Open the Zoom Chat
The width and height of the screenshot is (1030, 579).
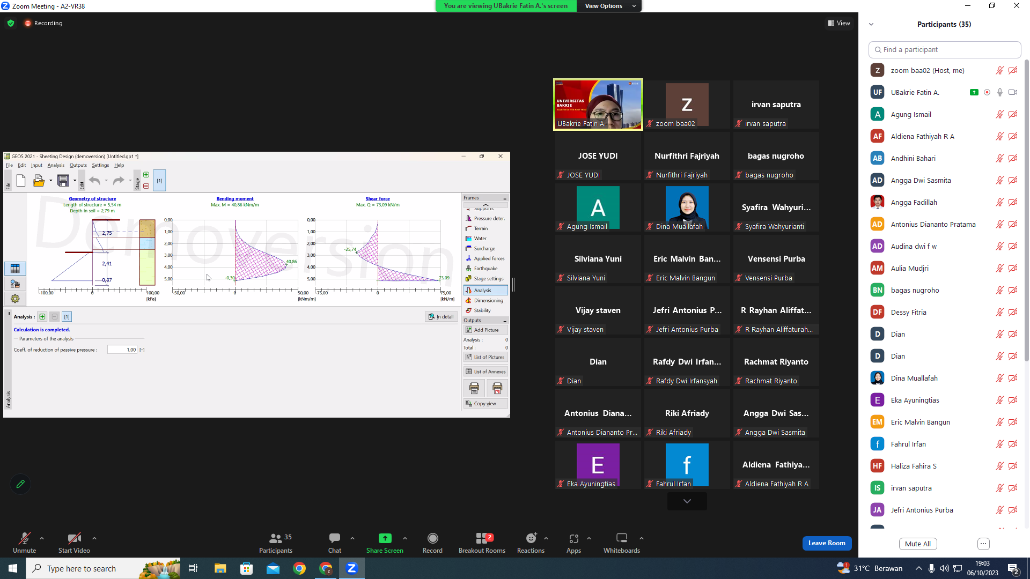point(335,543)
